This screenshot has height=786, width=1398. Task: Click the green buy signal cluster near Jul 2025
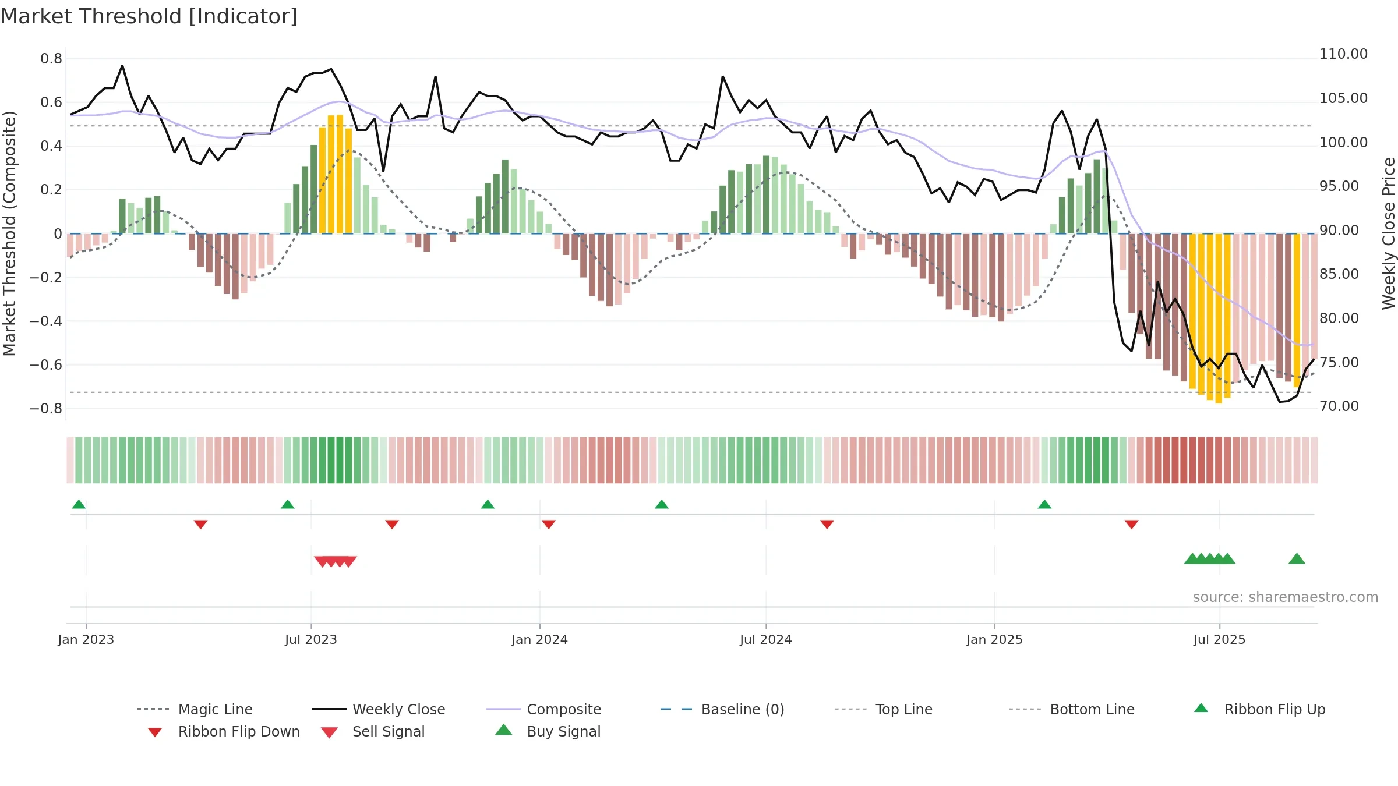point(1210,559)
